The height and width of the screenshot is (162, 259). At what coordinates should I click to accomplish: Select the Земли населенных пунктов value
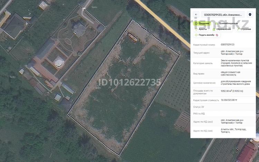click(236, 63)
